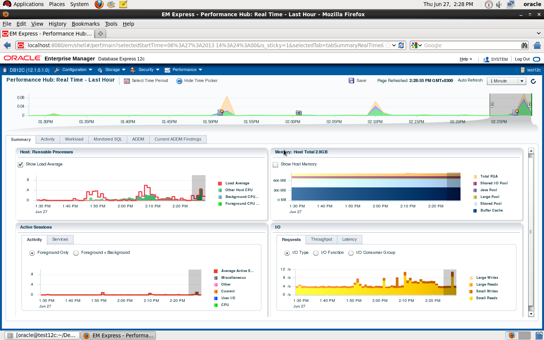Uncheck Show Load Average checkbox
The image size is (544, 340).
[x=20, y=164]
